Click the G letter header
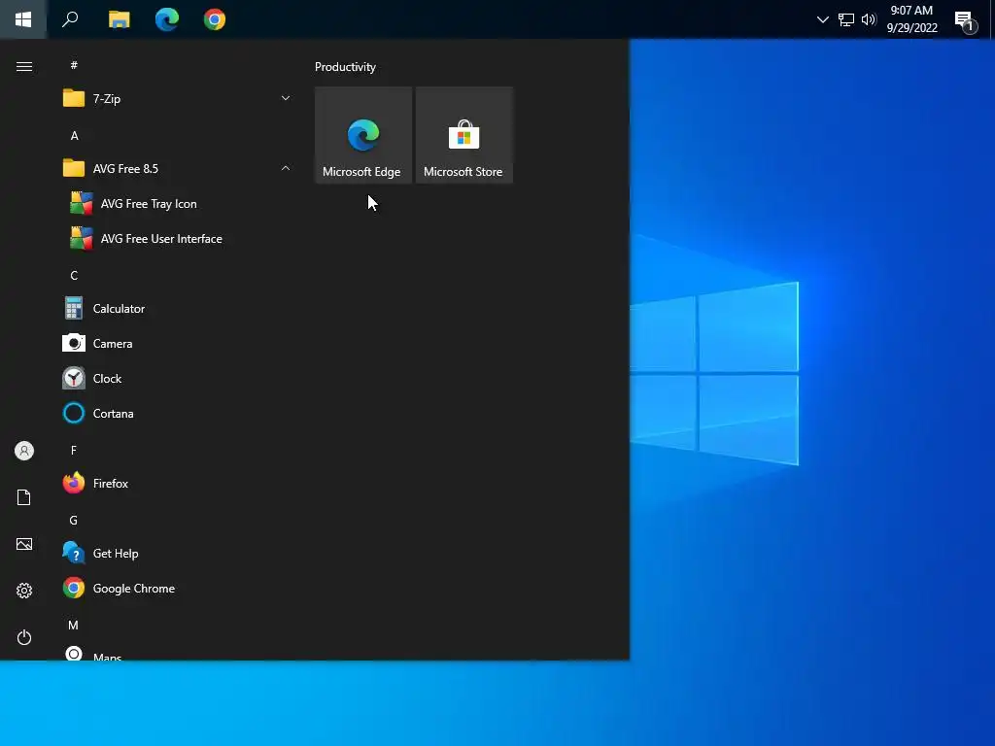This screenshot has height=746, width=995. click(x=74, y=521)
